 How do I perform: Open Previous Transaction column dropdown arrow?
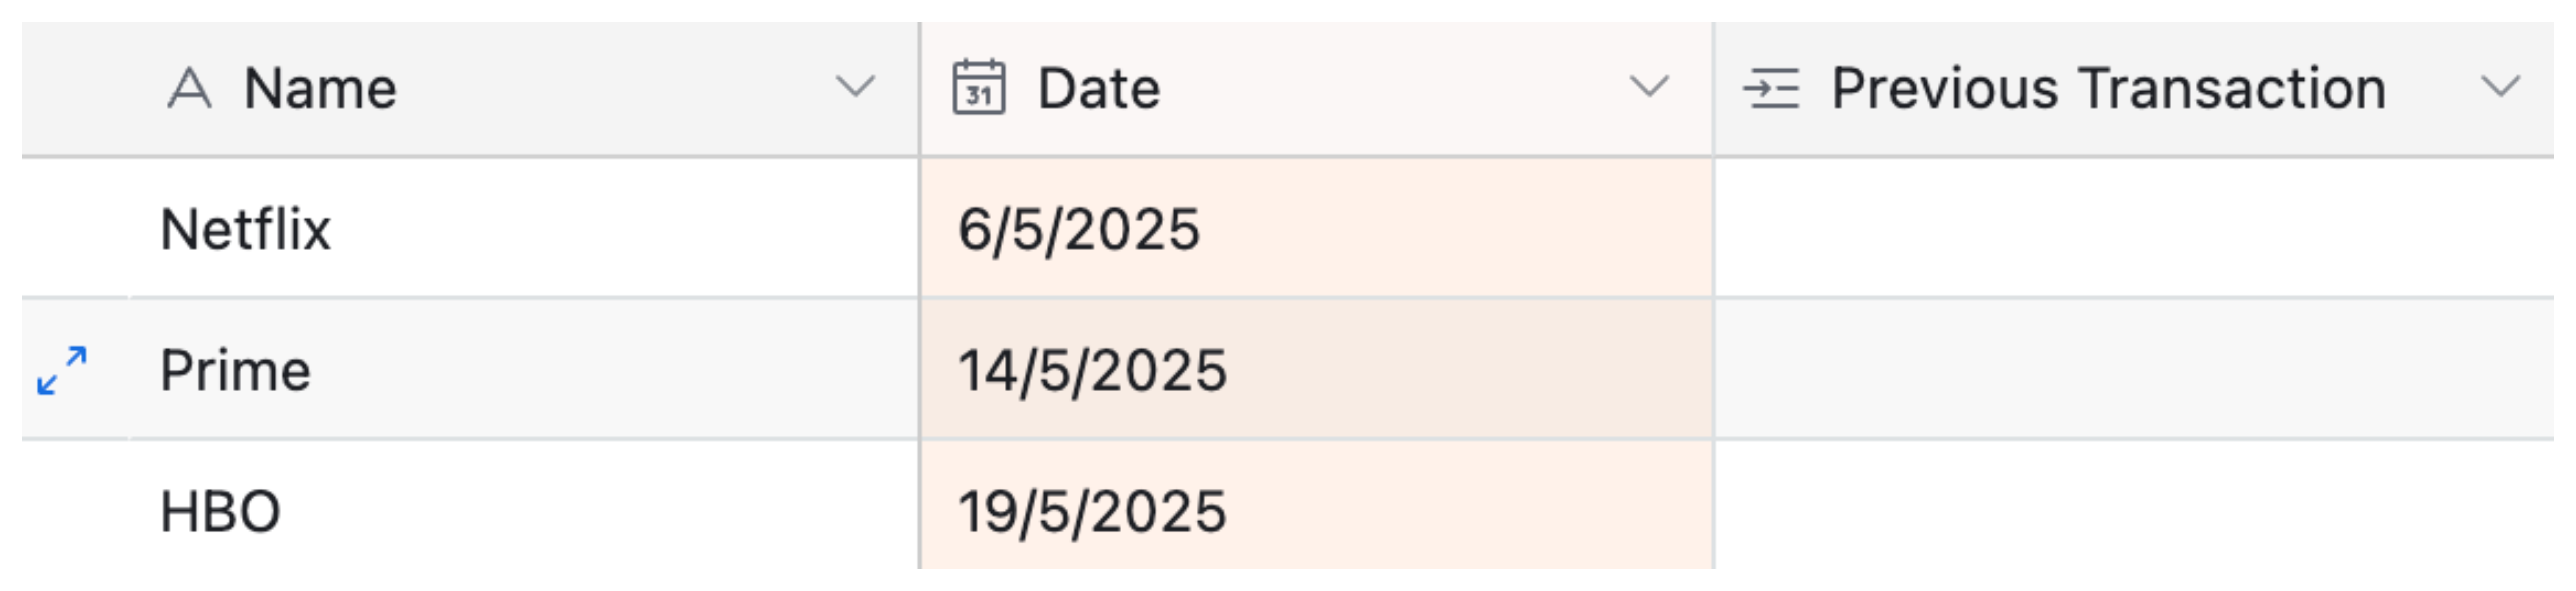tap(2500, 87)
